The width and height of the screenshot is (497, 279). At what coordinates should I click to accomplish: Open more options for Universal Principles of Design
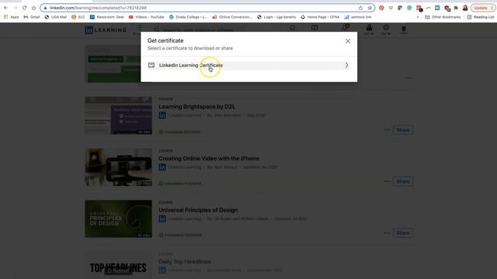(x=387, y=232)
